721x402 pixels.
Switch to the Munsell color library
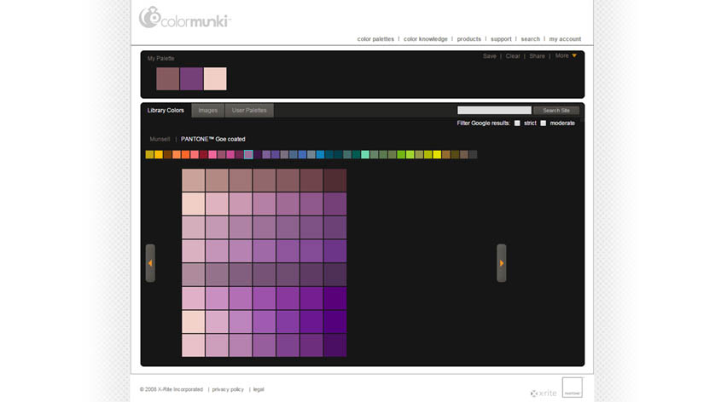tap(160, 139)
